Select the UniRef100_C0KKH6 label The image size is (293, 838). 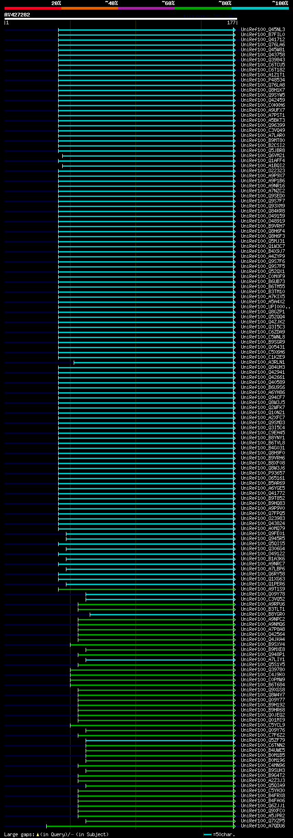pos(263,105)
